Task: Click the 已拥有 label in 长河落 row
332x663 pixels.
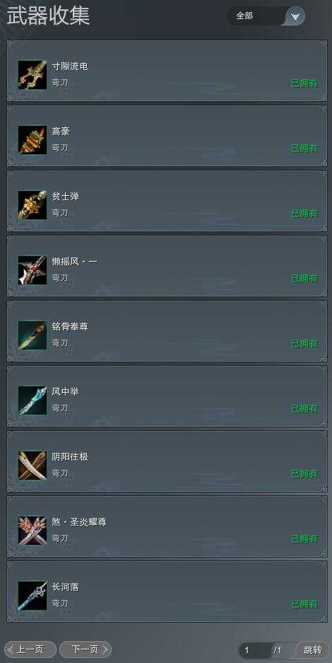Action: (x=304, y=604)
